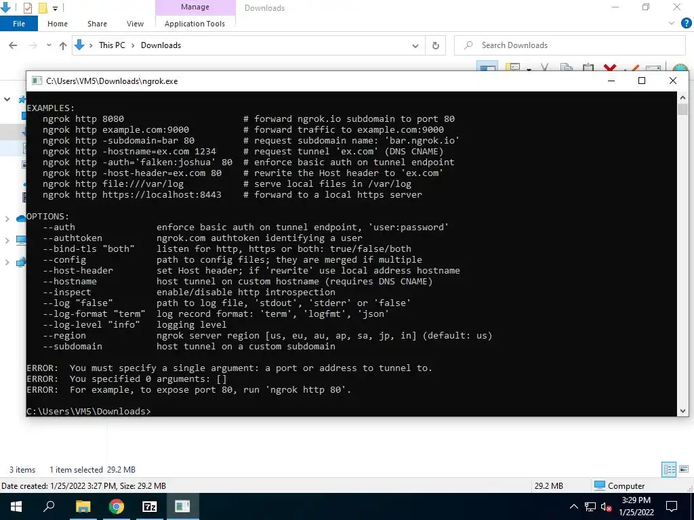Open File Explorer from taskbar

click(83, 506)
